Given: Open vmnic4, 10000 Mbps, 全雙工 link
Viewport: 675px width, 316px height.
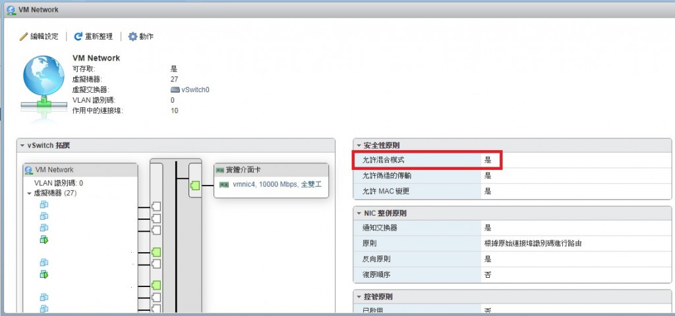Looking at the screenshot, I should [x=278, y=184].
